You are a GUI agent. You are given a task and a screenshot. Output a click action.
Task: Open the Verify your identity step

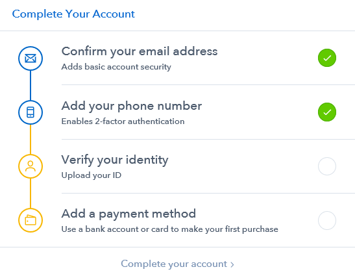[x=115, y=160]
